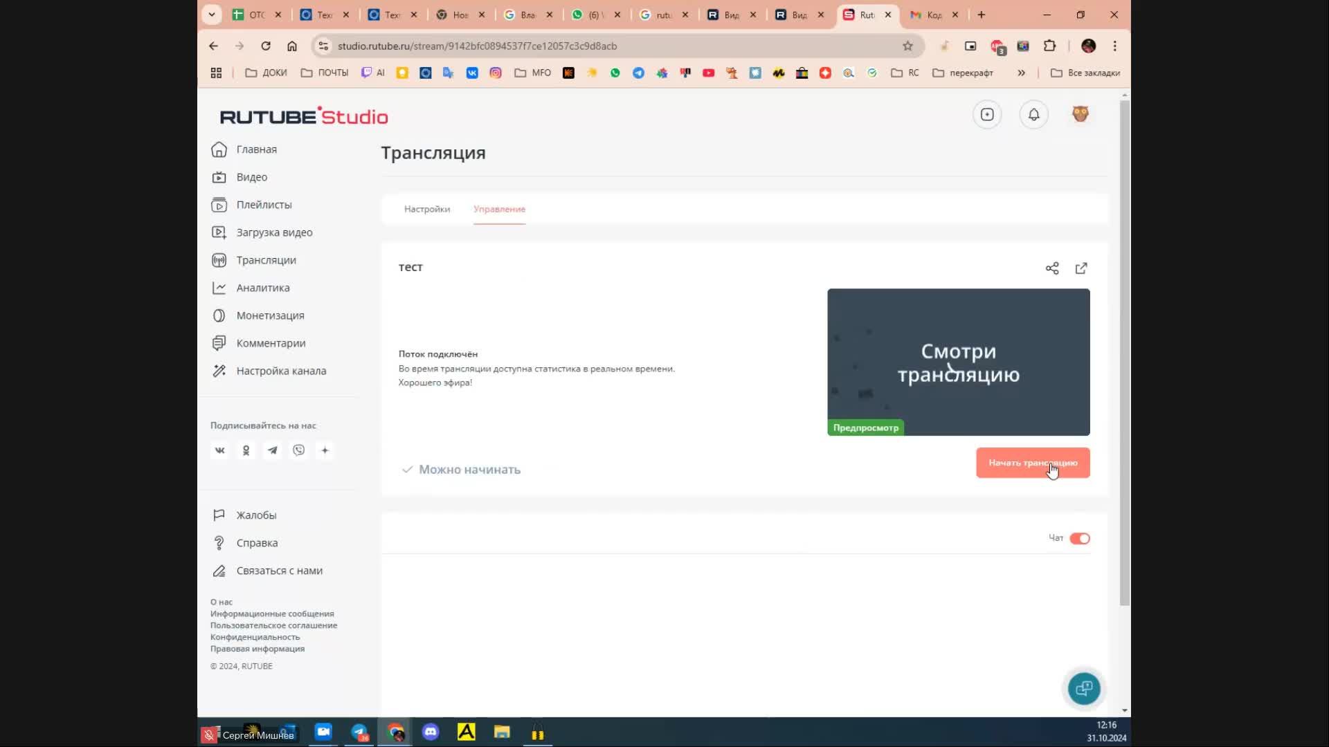Open Telegram from the taskbar
Screen dimensions: 1329x747
pyautogui.click(x=359, y=732)
